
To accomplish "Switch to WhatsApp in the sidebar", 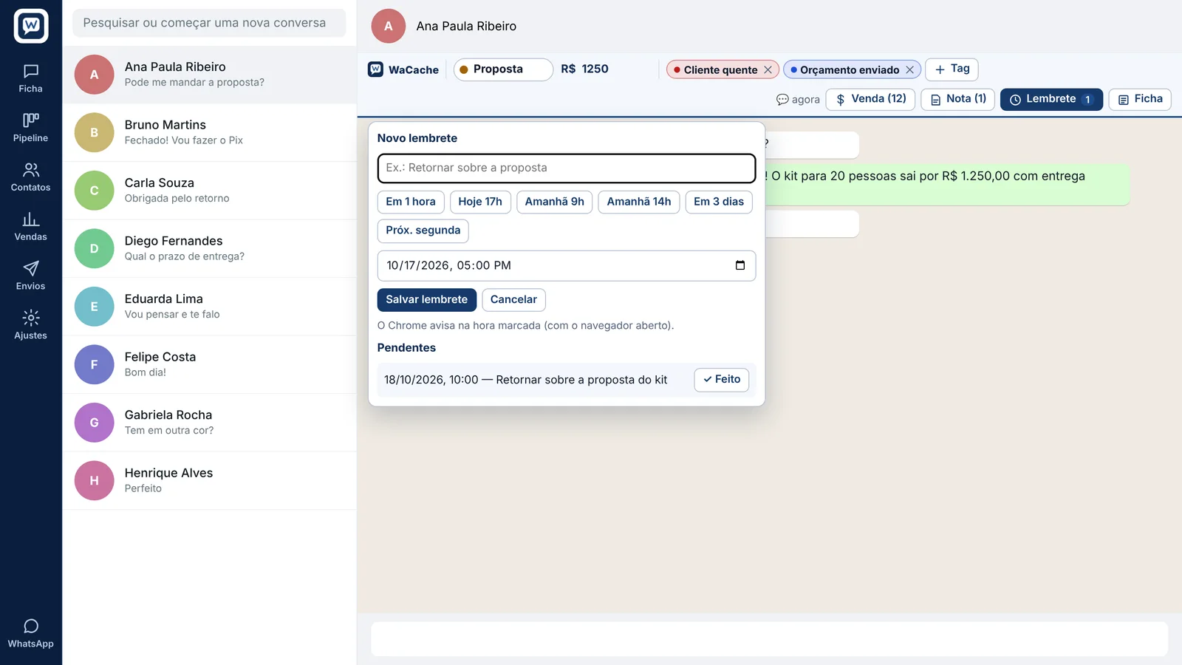I will (x=30, y=634).
